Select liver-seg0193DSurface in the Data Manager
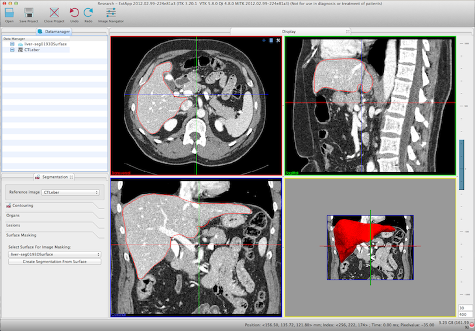475x331 pixels. 46,44
